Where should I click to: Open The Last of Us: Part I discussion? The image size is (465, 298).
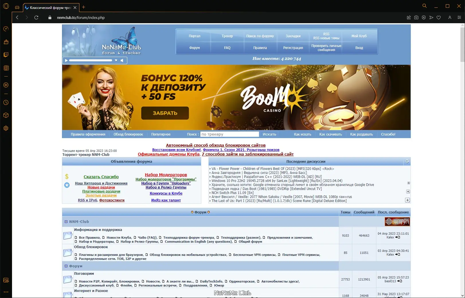pyautogui.click(x=279, y=201)
